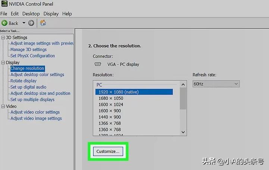Open Adjust image settings with preview
Image resolution: width=269 pixels, height=170 pixels.
coord(42,43)
